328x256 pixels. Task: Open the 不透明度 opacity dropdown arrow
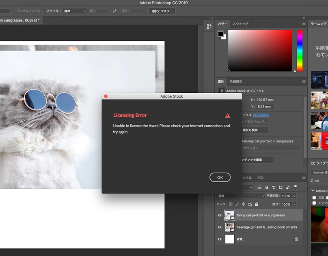pyautogui.click(x=294, y=196)
